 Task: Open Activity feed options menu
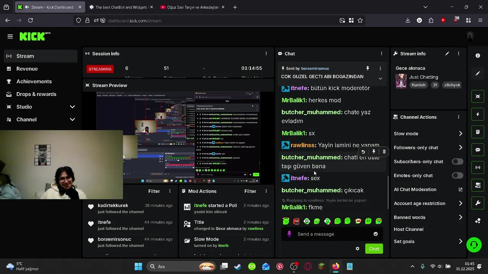[x=170, y=191]
